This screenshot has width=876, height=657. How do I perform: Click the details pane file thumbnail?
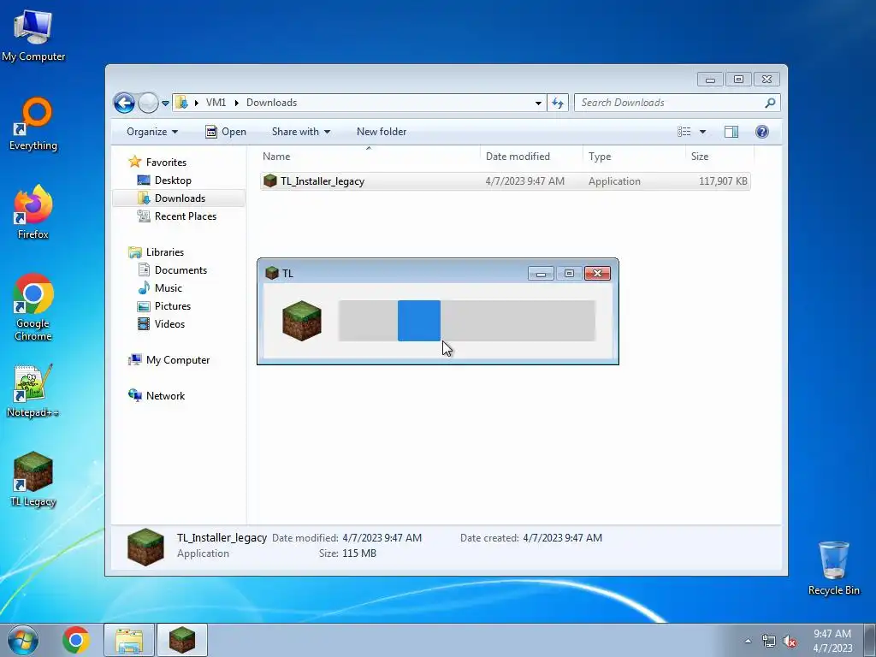[145, 547]
